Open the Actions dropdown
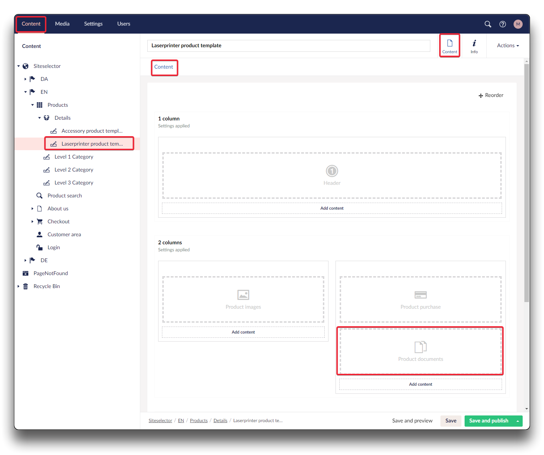The height and width of the screenshot is (455, 544). point(508,45)
